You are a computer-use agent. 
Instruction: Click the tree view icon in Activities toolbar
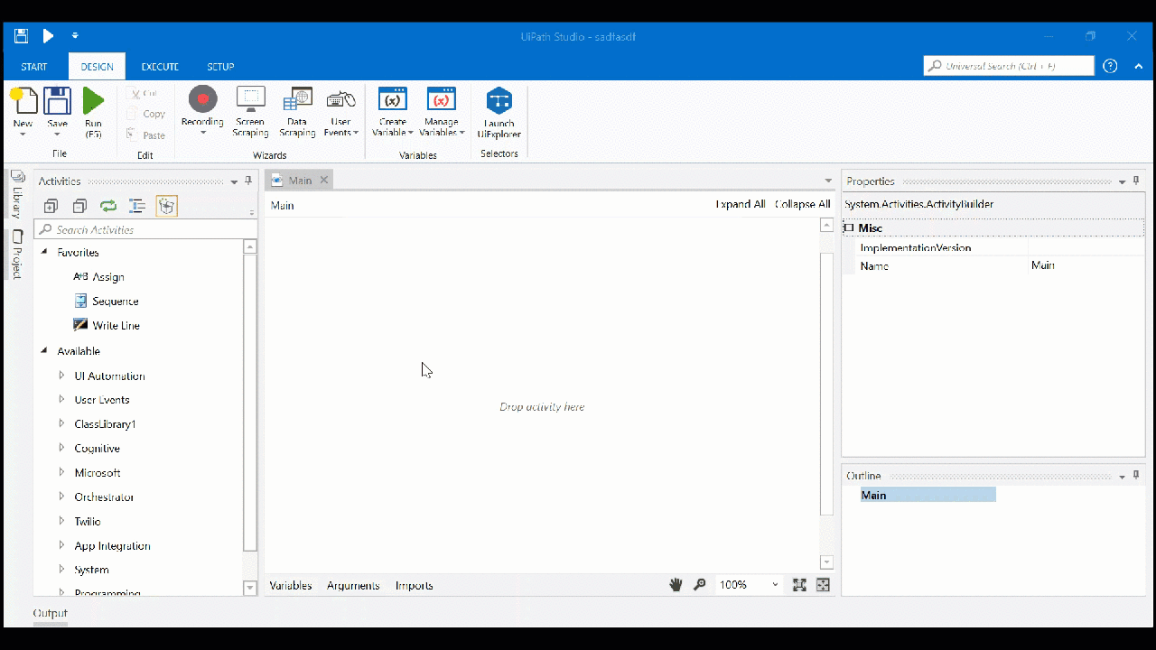tap(137, 206)
